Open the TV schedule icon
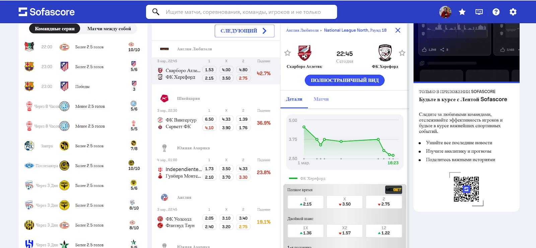 (479, 12)
